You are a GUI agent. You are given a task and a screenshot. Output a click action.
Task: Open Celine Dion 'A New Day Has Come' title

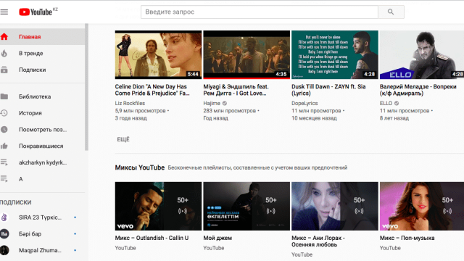tap(152, 90)
